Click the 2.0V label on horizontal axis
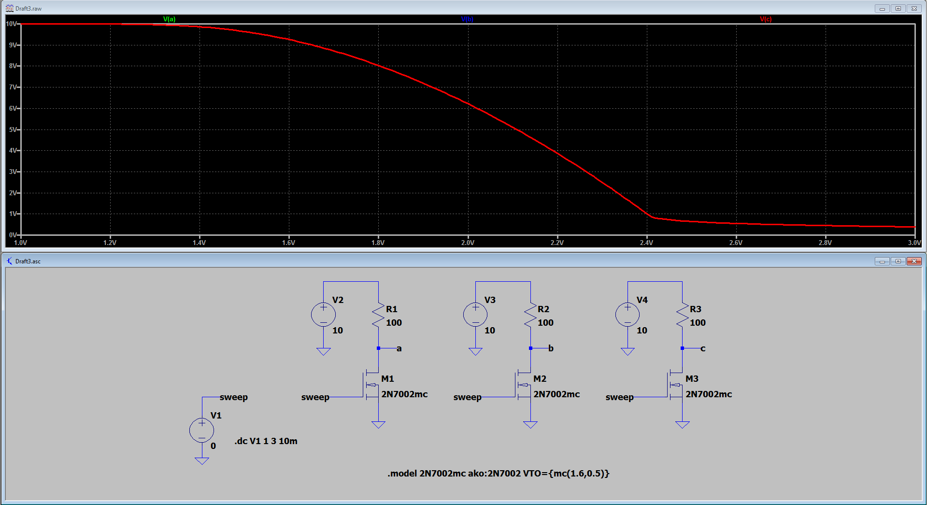 (x=468, y=243)
